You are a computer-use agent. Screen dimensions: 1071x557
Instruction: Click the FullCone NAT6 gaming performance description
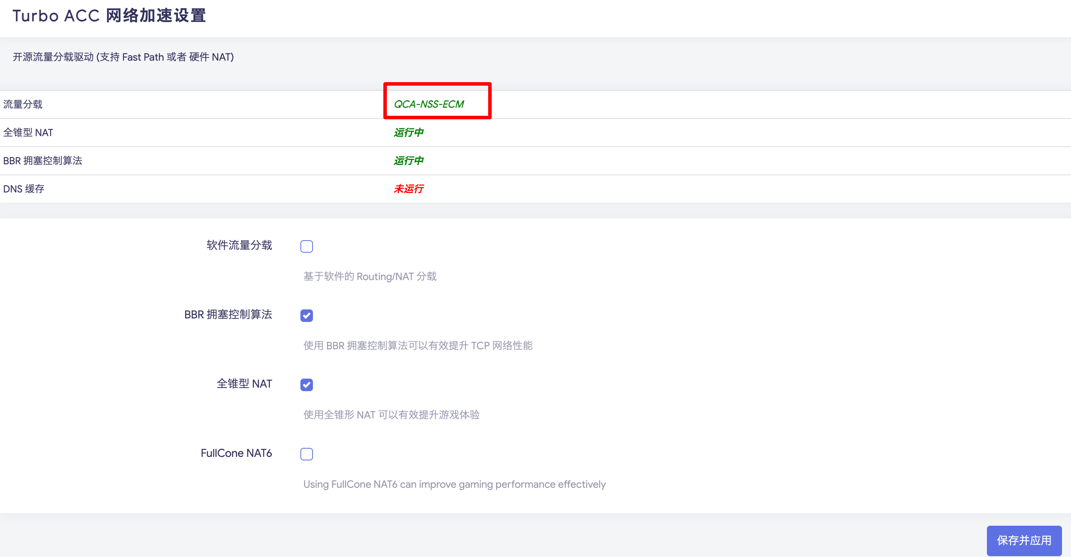pos(454,484)
